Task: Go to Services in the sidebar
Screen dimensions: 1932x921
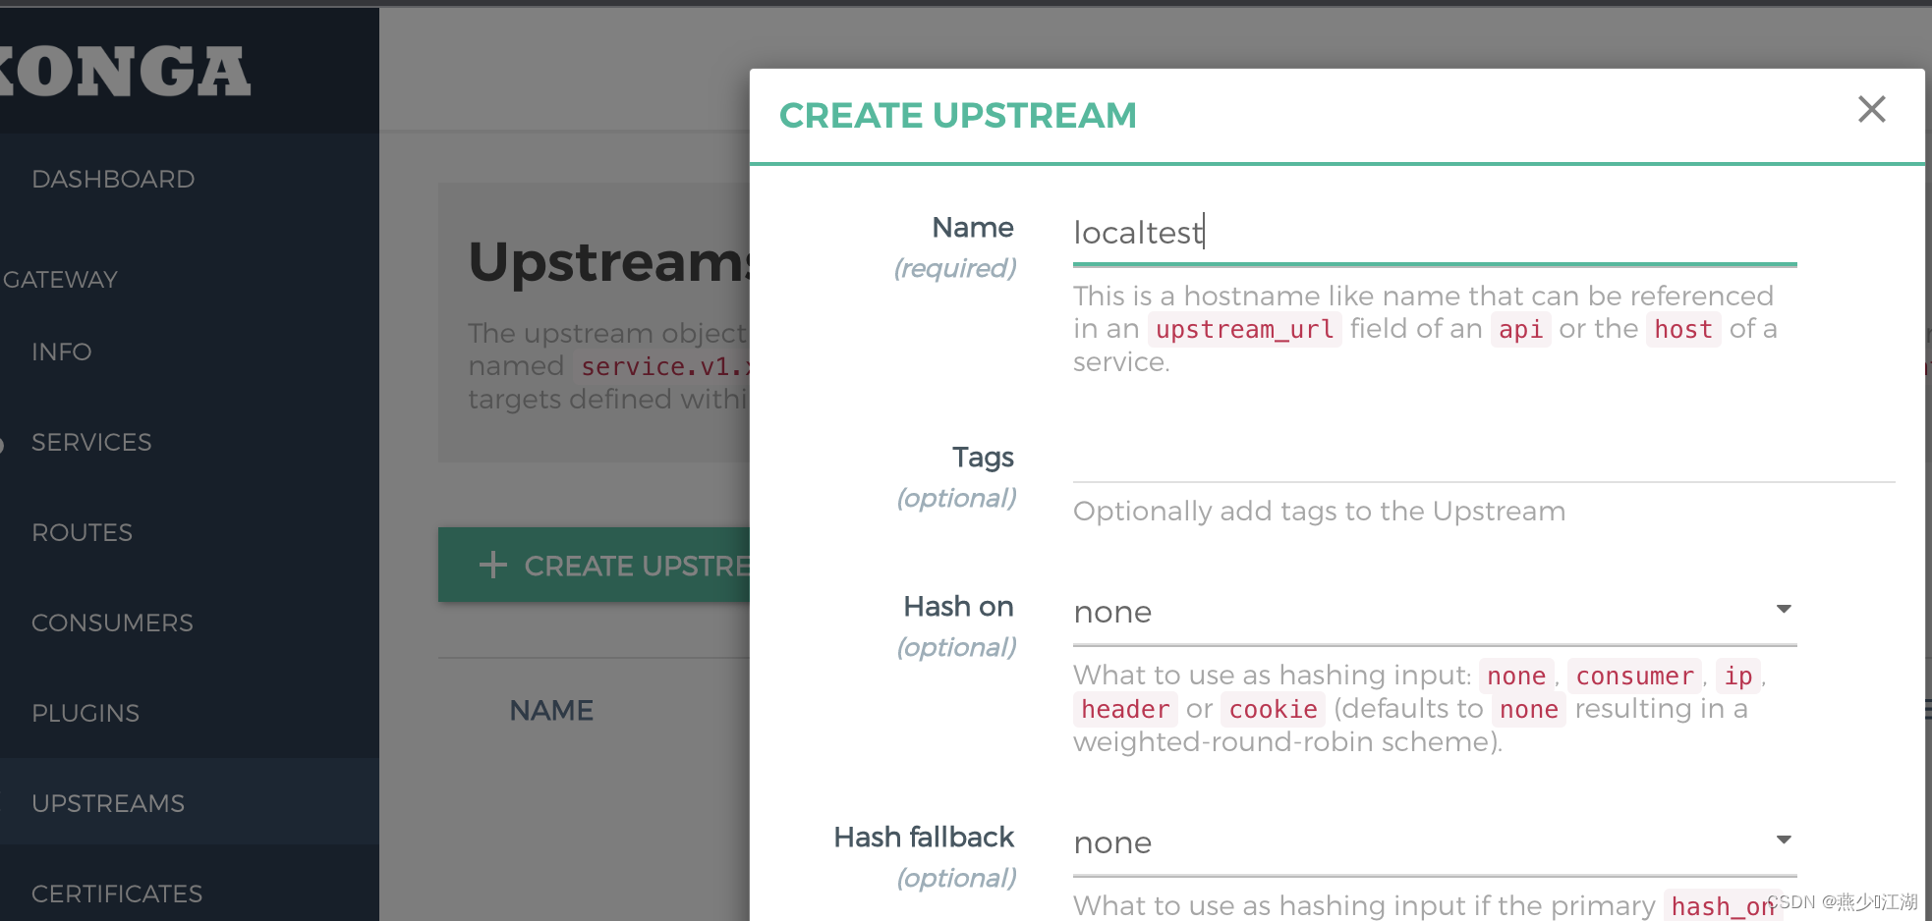Action: (91, 443)
